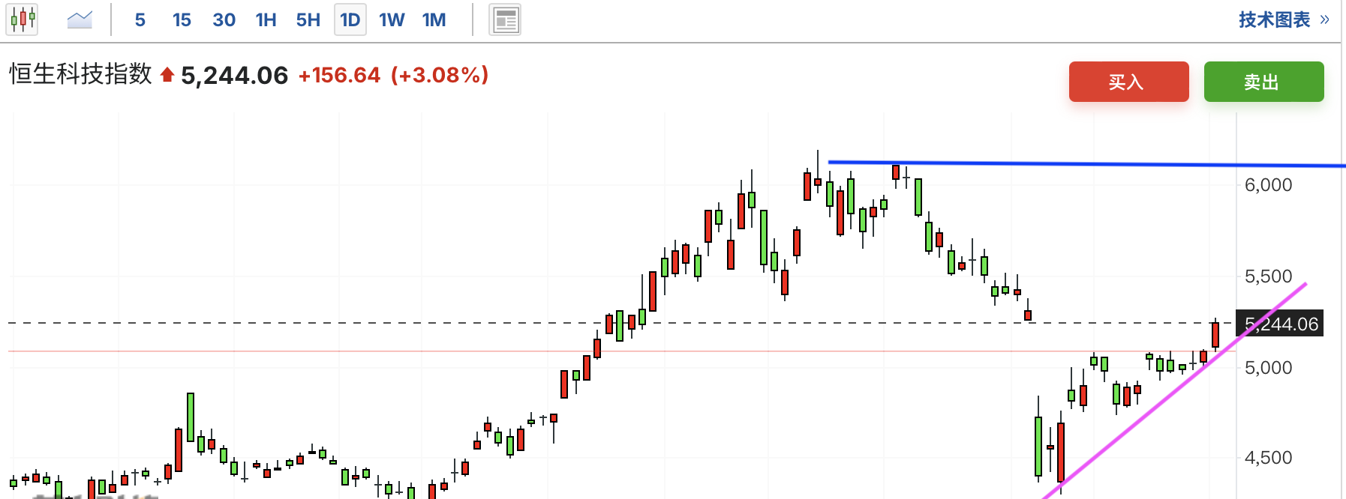Image resolution: width=1346 pixels, height=499 pixels.
Task: Open the 技术图表 link
Action: pos(1284,19)
